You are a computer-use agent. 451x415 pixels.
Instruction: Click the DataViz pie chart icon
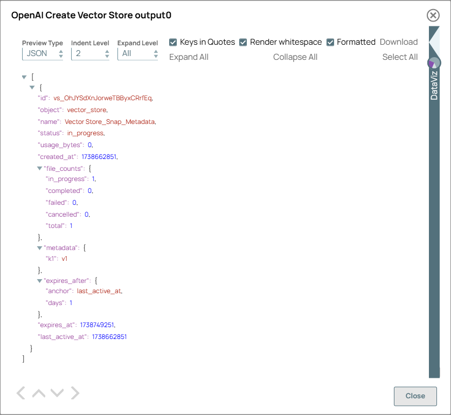(434, 63)
